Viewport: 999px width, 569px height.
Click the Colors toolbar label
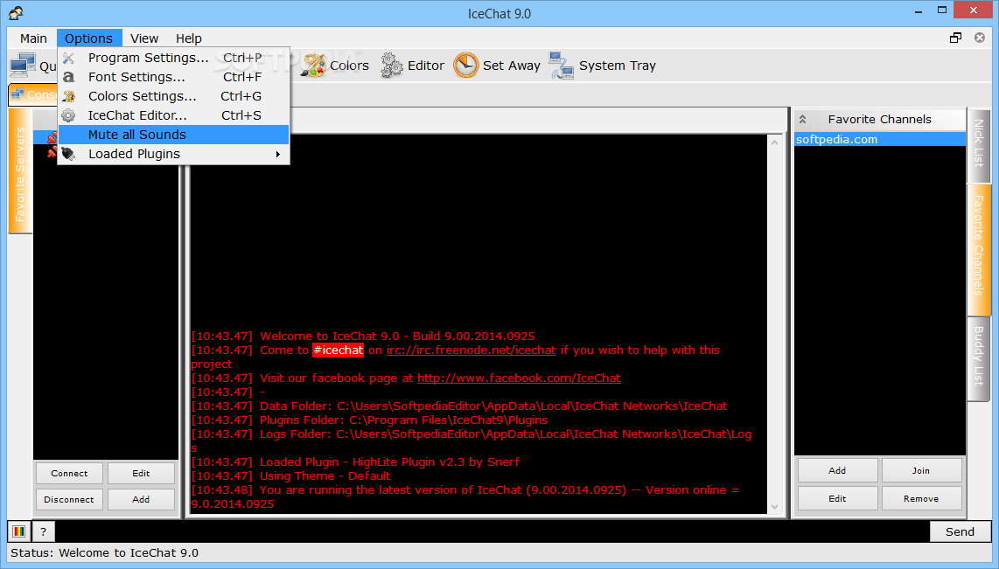coord(349,66)
